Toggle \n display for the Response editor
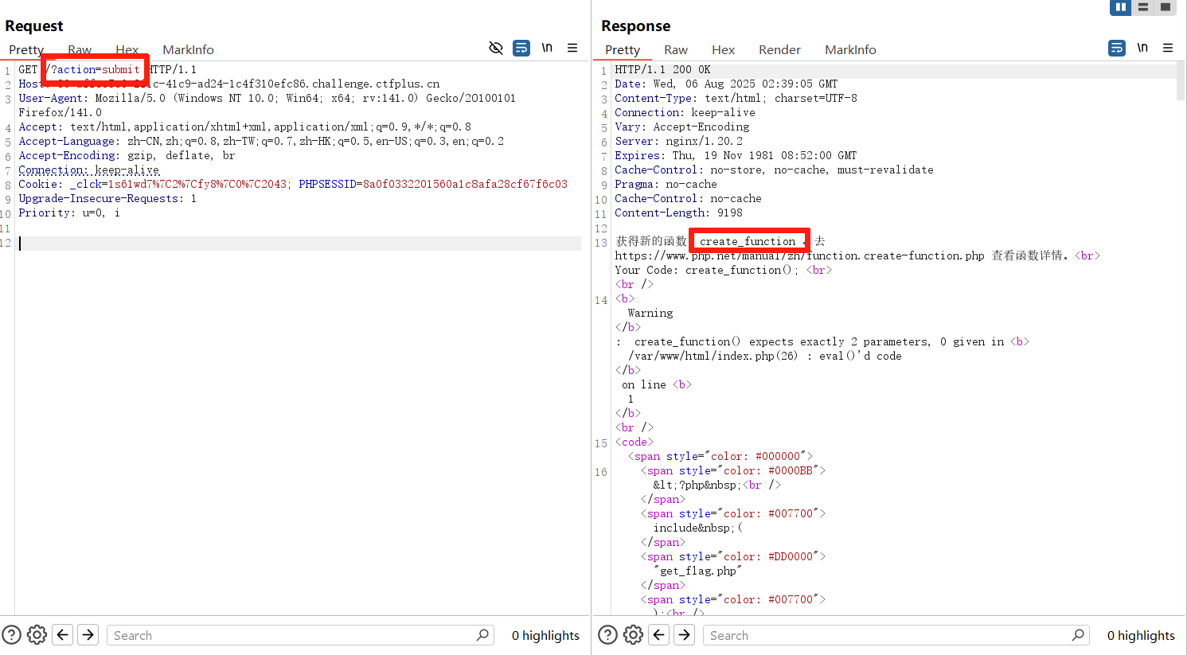 click(x=1142, y=48)
